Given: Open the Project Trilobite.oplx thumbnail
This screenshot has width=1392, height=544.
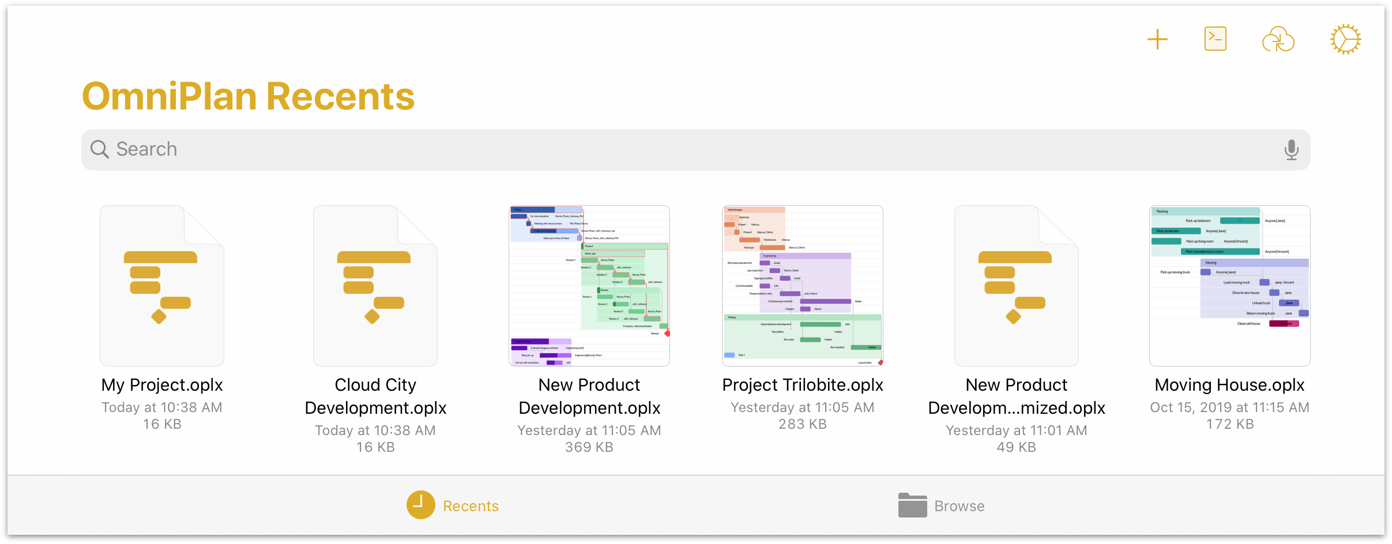Looking at the screenshot, I should 803,286.
